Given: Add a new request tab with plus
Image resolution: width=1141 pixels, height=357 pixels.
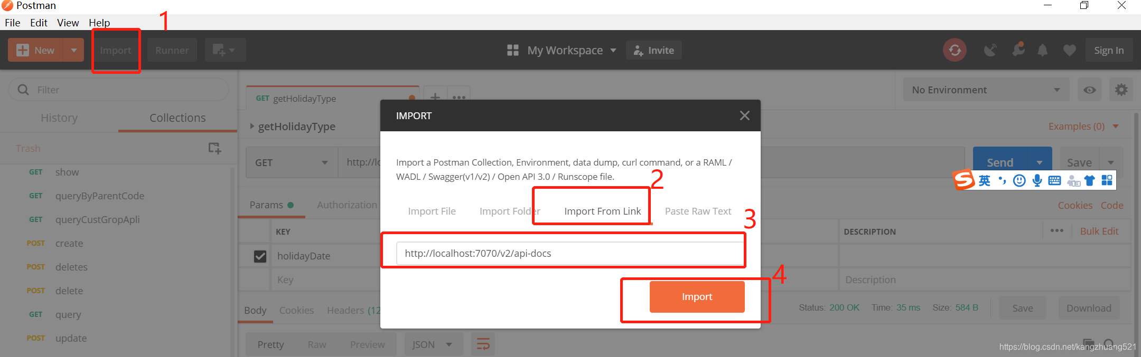Looking at the screenshot, I should click(435, 97).
